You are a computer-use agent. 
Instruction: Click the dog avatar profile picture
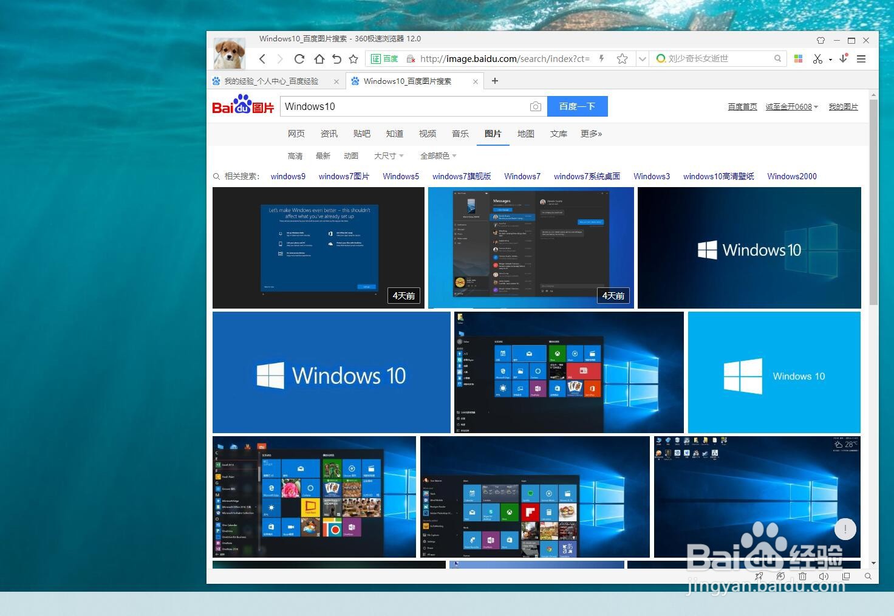pos(230,53)
